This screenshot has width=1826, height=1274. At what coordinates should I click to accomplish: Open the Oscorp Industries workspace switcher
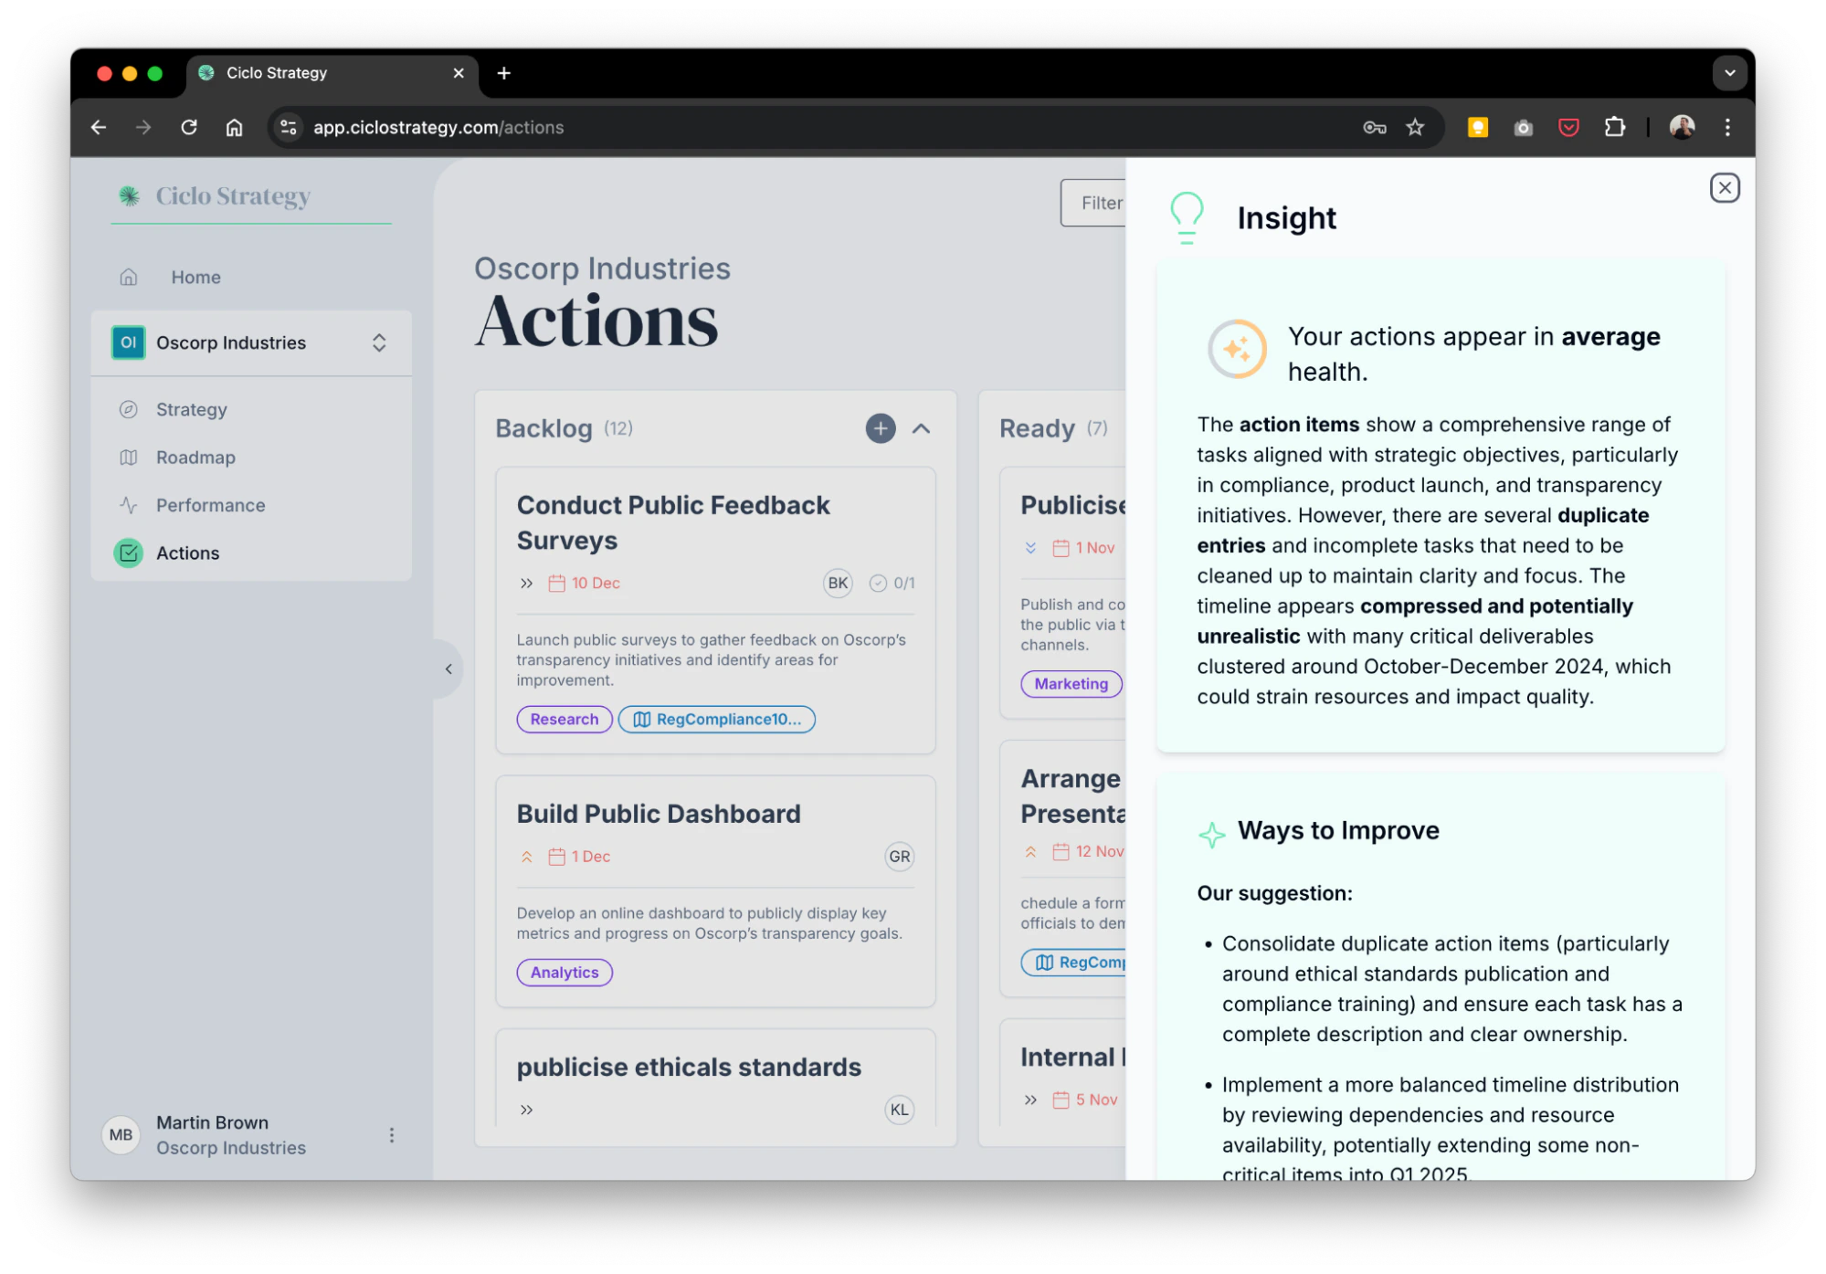pos(251,342)
